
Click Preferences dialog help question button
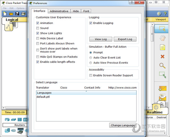[132, 2]
